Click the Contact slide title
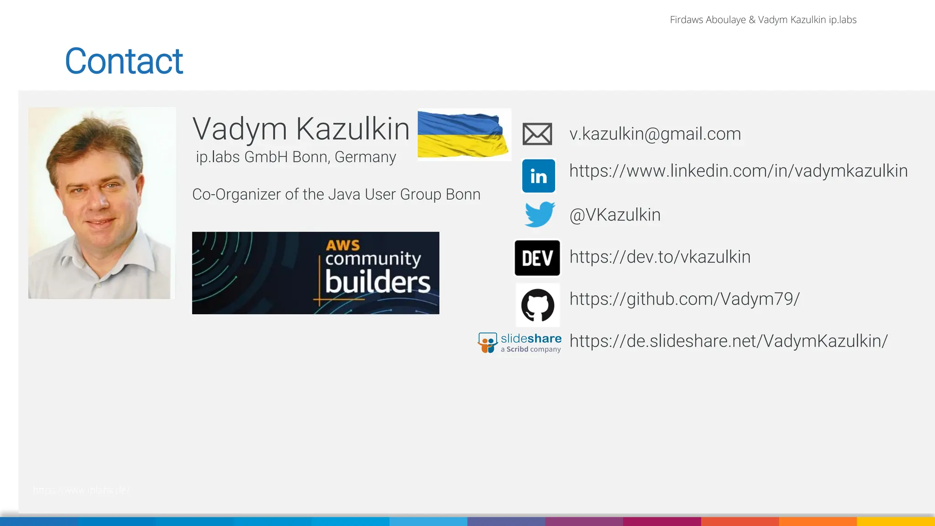The image size is (935, 526). point(124,61)
